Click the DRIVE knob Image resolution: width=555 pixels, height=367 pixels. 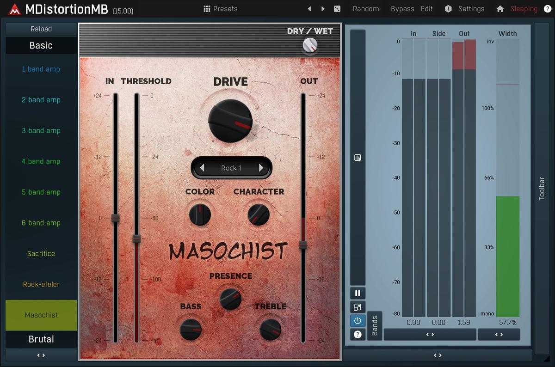click(230, 120)
